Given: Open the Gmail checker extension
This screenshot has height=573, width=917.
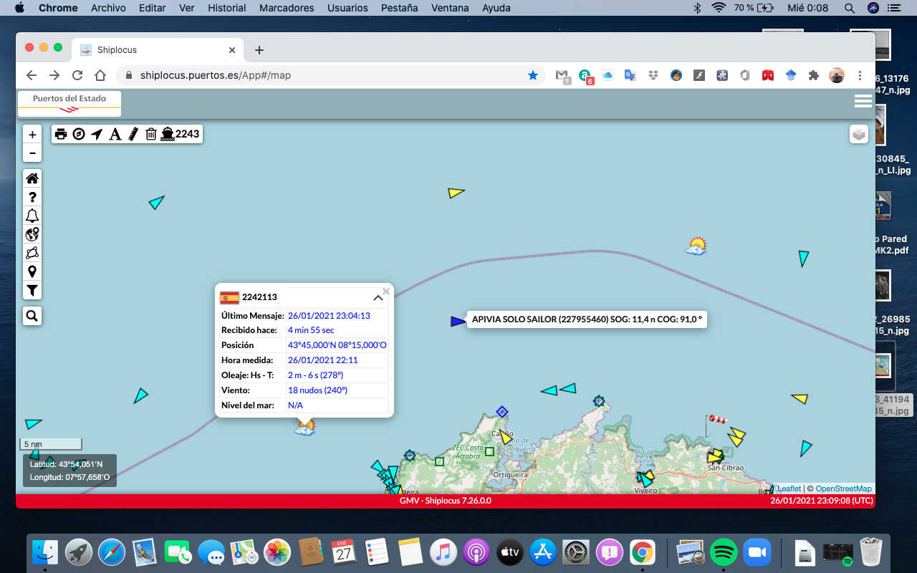Looking at the screenshot, I should point(563,75).
